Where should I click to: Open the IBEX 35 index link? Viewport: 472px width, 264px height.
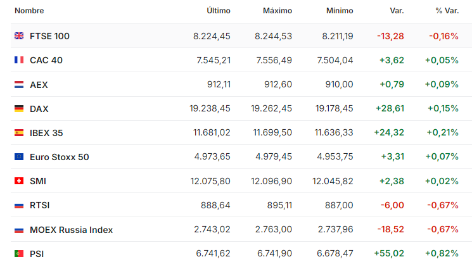point(46,132)
